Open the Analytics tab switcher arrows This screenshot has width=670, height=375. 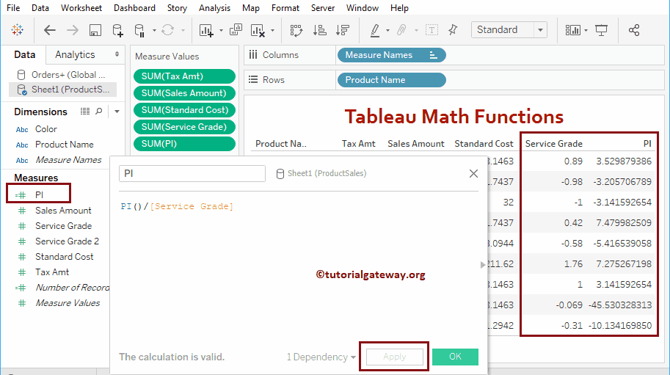click(x=117, y=54)
